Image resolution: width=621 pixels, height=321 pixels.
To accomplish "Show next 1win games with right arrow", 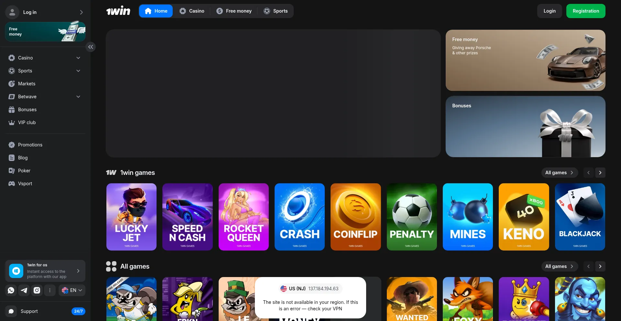I will tap(600, 173).
